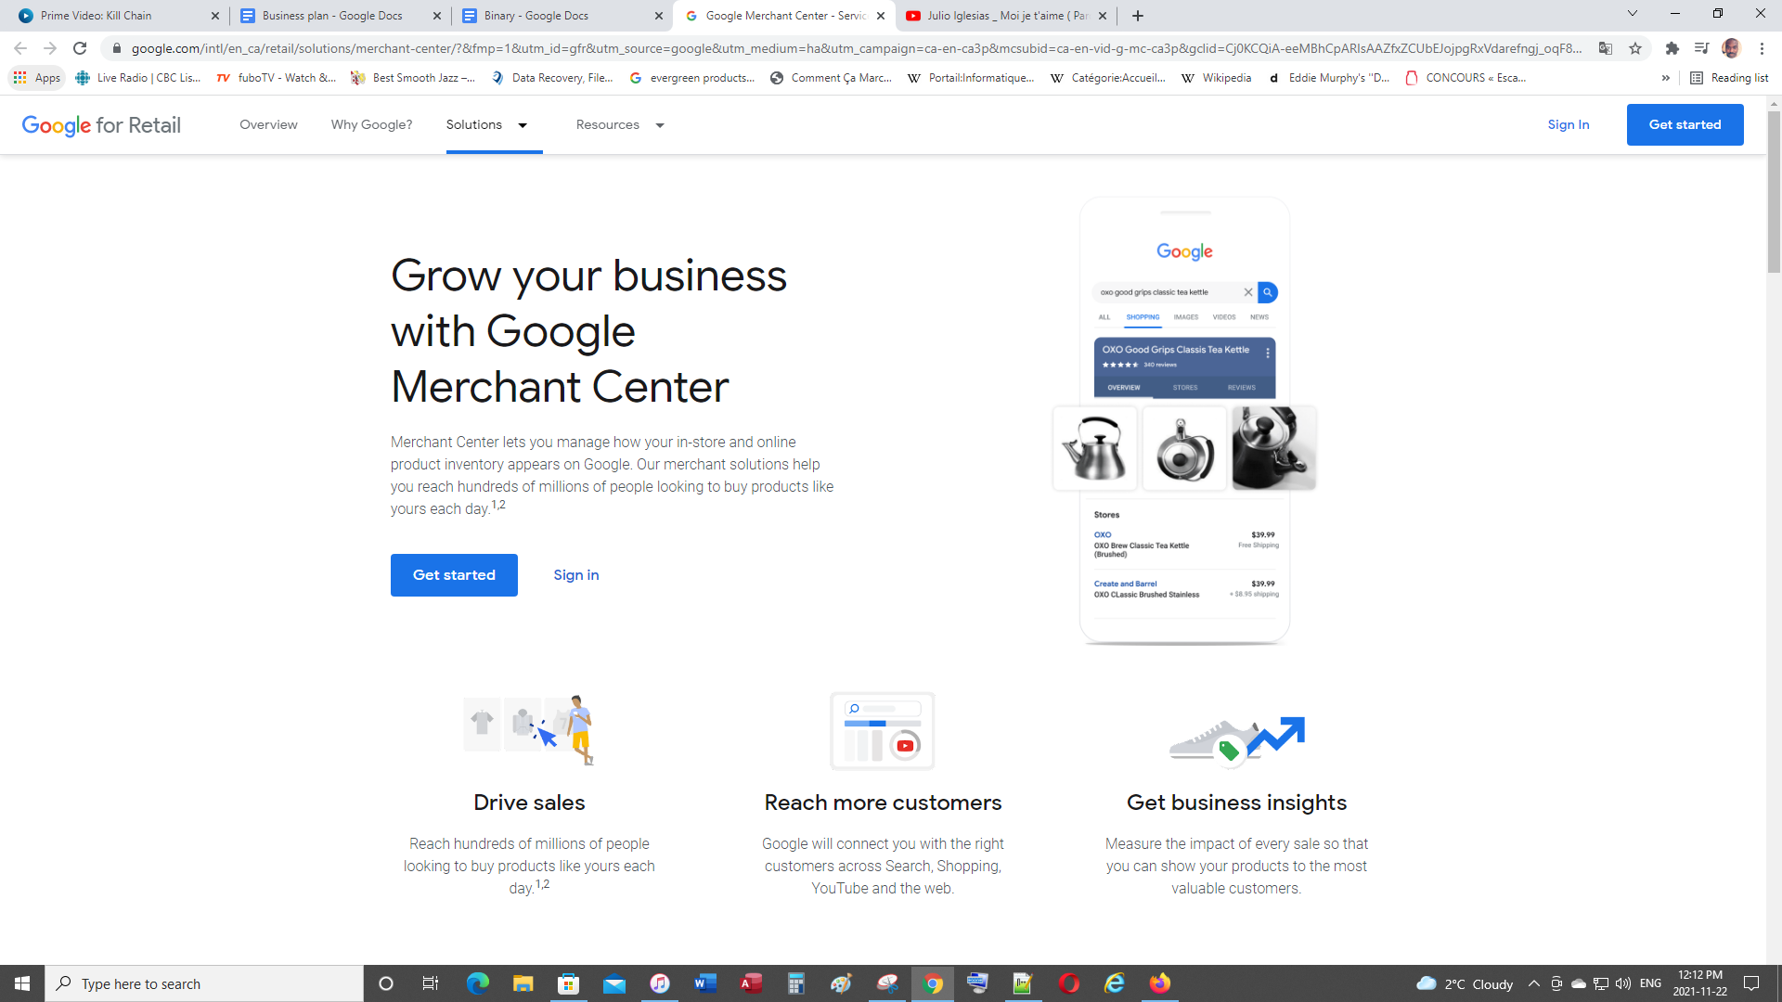Image resolution: width=1782 pixels, height=1002 pixels.
Task: Click the translate page icon in the address bar
Action: (x=1606, y=48)
